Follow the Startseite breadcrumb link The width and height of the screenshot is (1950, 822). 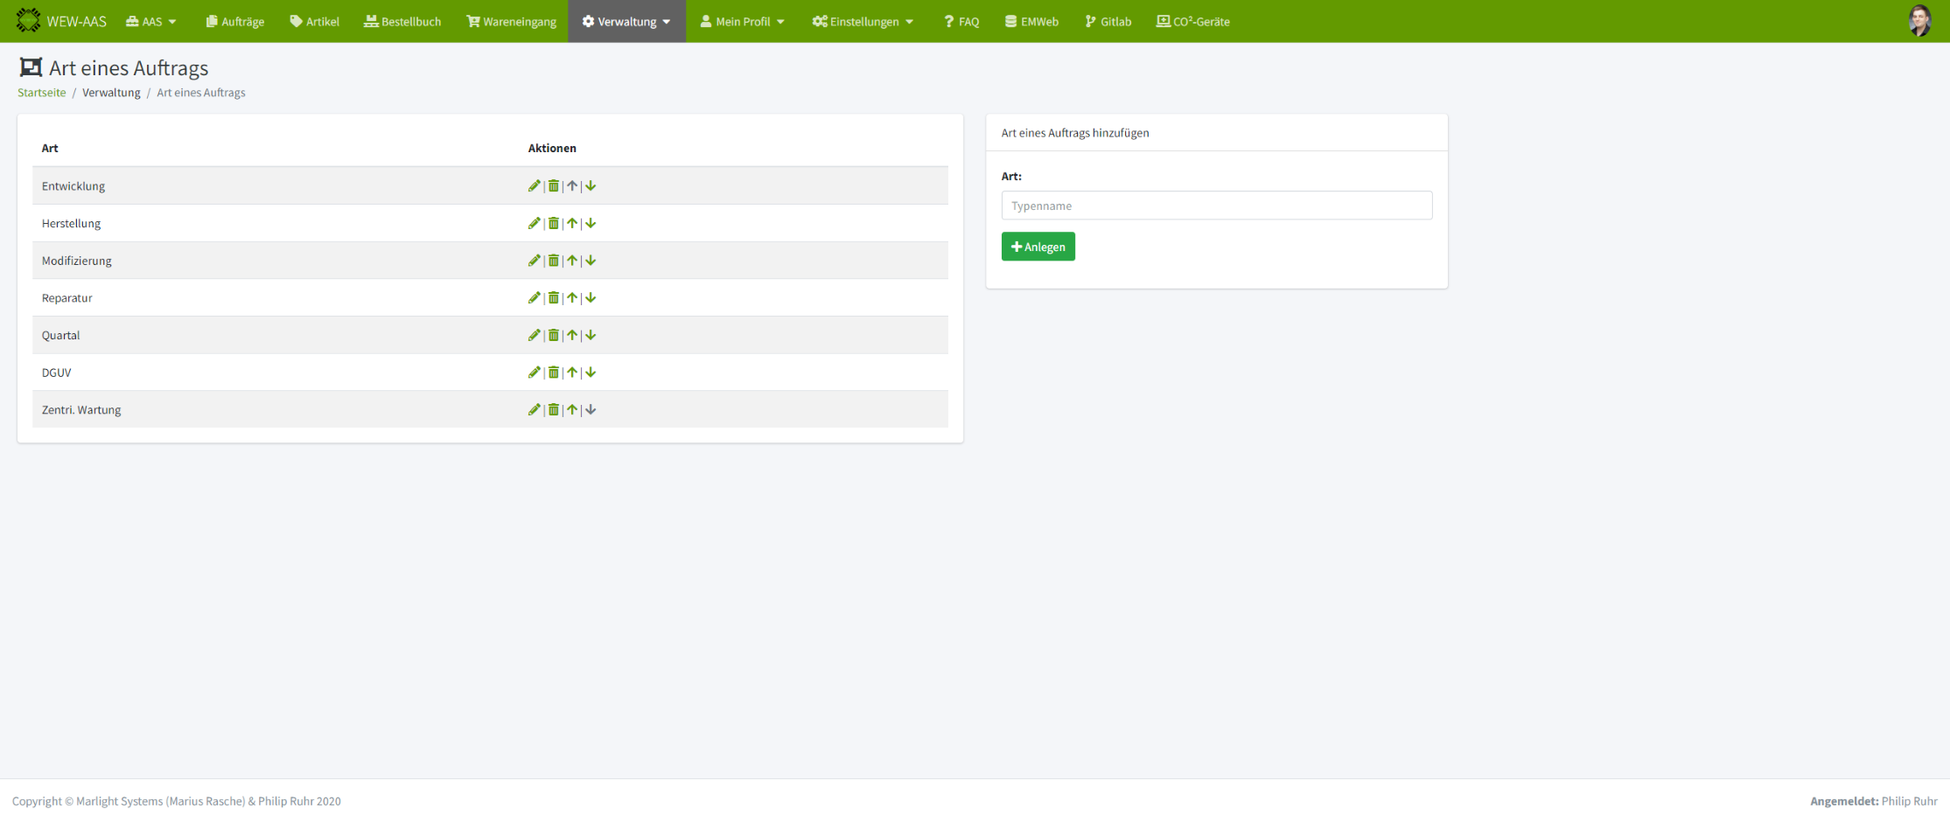pos(41,93)
